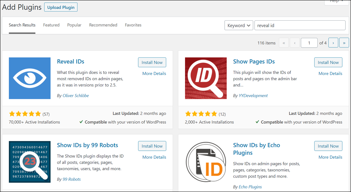351x192 pixels.
Task: Click the Show IDs by 99 Robots icon
Action: (x=29, y=162)
